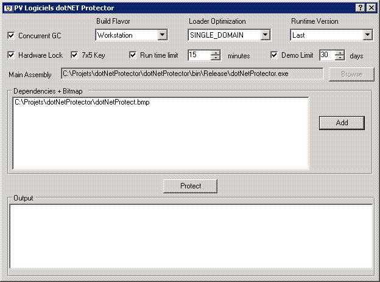Close the dotNET Protector window
This screenshot has height=282, width=380.
371,7
